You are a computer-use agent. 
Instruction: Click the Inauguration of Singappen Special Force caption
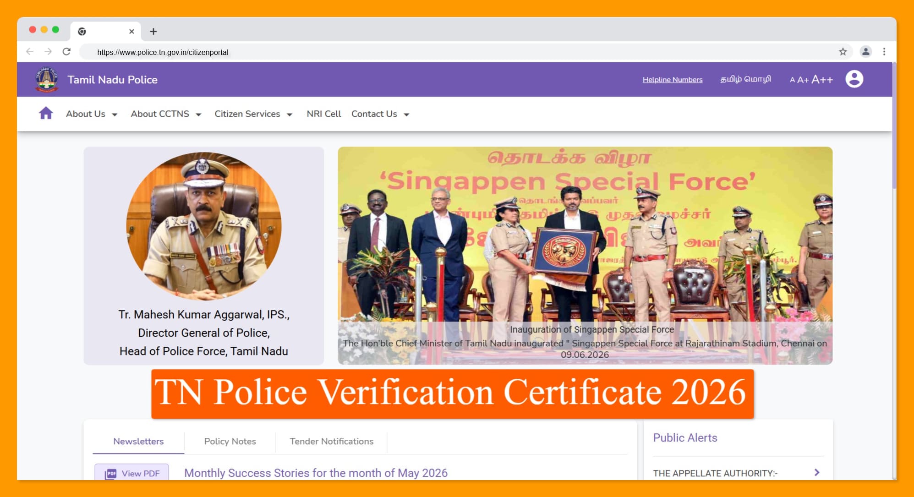tap(592, 329)
